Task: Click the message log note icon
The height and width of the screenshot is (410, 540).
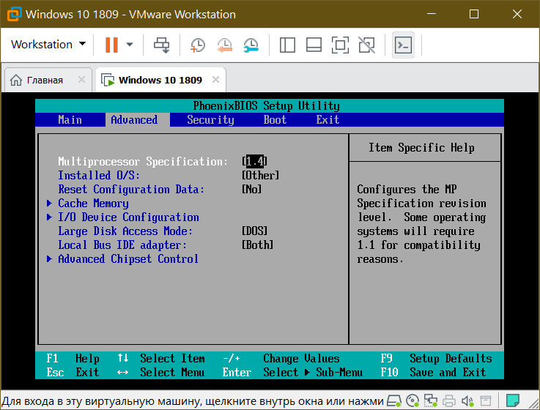Action: (x=512, y=400)
